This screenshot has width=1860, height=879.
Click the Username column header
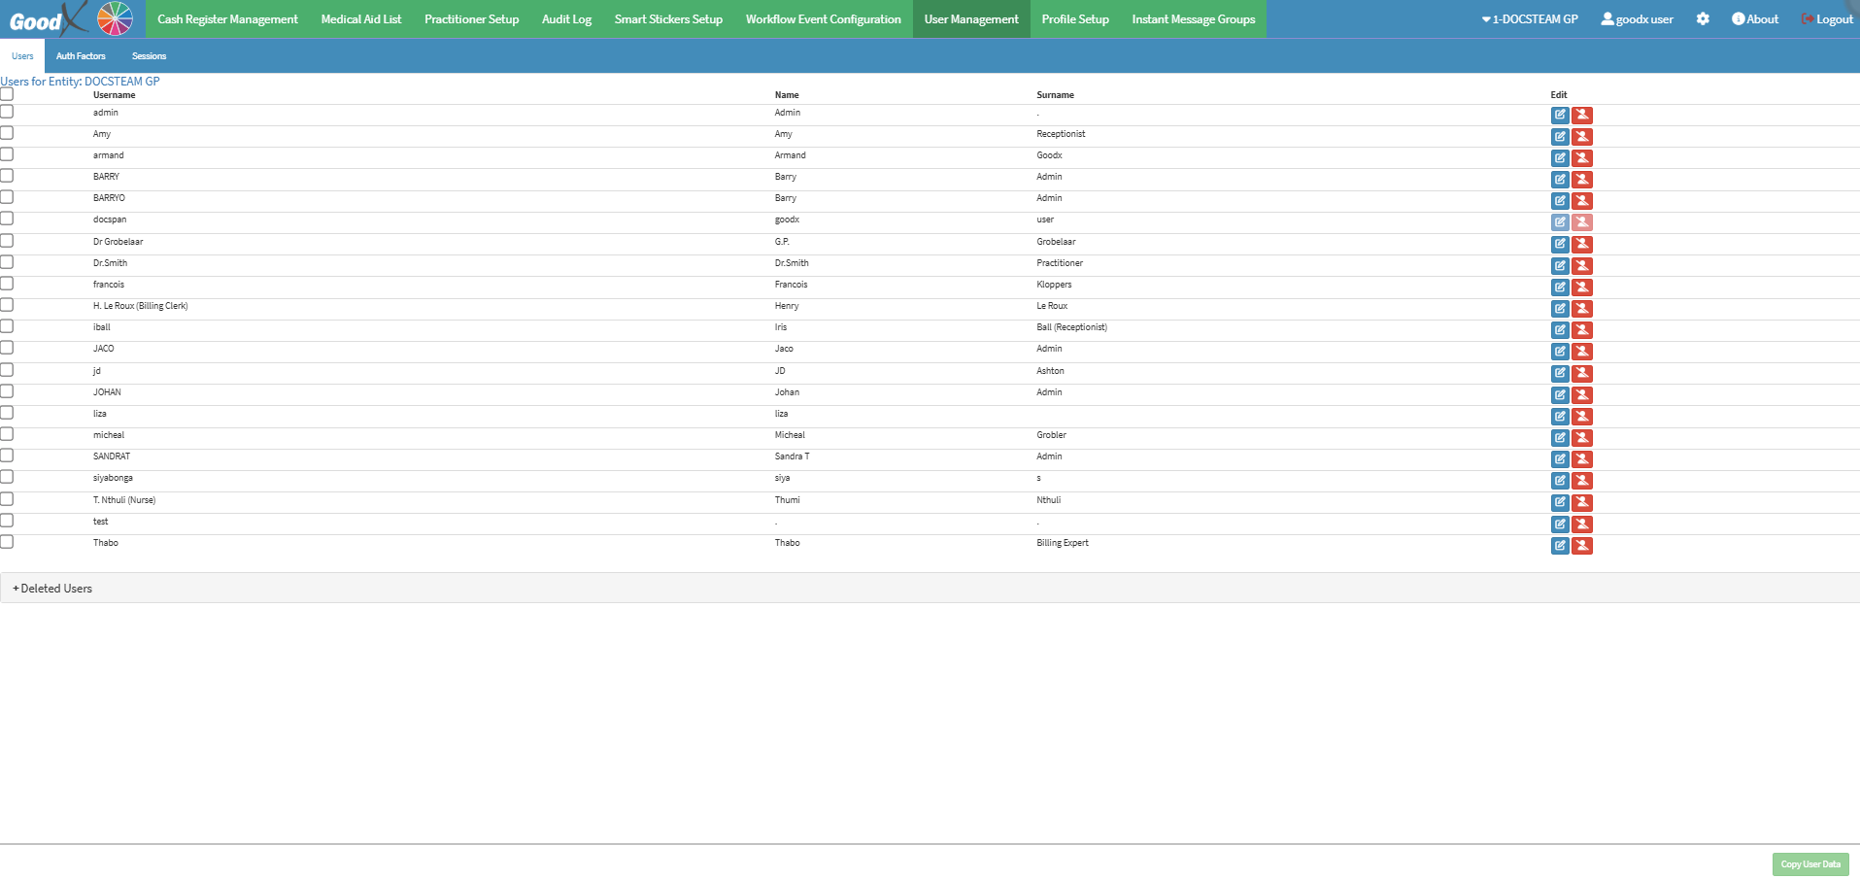click(x=114, y=95)
